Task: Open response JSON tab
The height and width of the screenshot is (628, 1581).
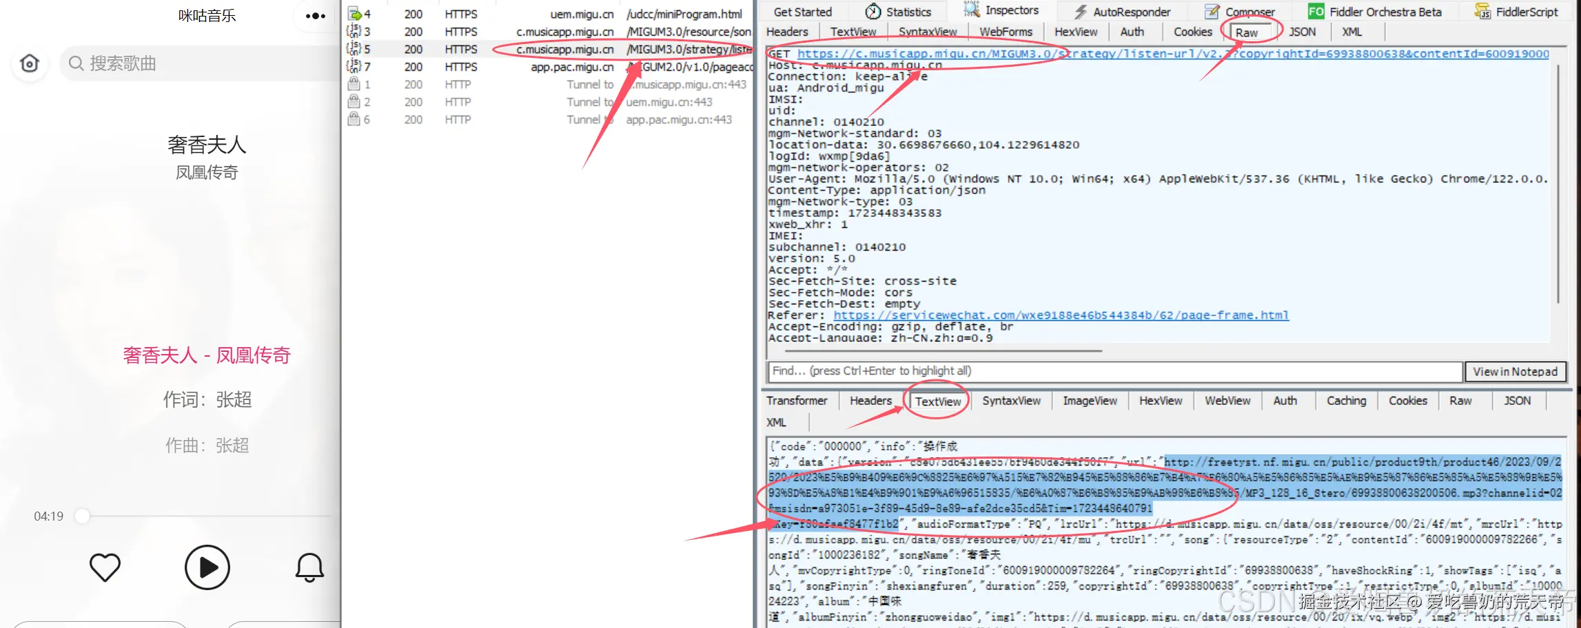Action: pos(1517,401)
